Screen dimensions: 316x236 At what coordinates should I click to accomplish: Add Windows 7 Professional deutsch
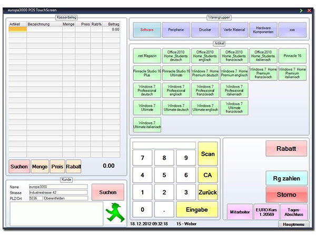(147, 90)
